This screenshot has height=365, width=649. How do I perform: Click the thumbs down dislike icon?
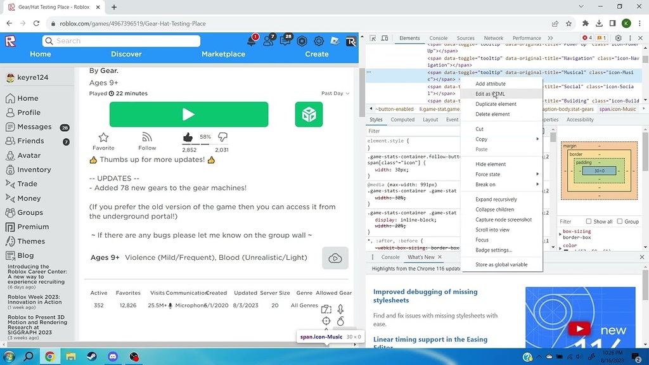(x=222, y=137)
